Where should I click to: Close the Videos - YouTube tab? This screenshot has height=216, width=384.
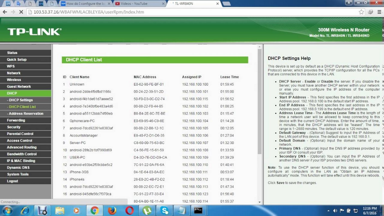163,4
